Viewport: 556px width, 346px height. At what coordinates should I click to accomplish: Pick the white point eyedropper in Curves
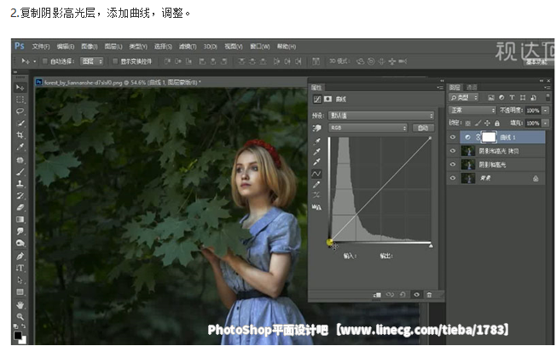(x=316, y=163)
